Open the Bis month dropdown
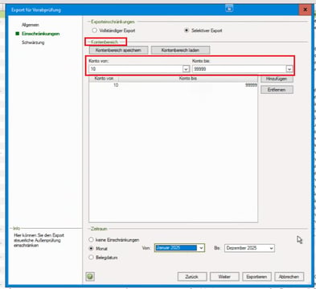The width and height of the screenshot is (316, 289). 271,248
